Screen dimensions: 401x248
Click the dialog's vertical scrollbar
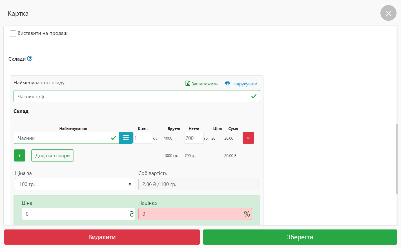(x=397, y=159)
